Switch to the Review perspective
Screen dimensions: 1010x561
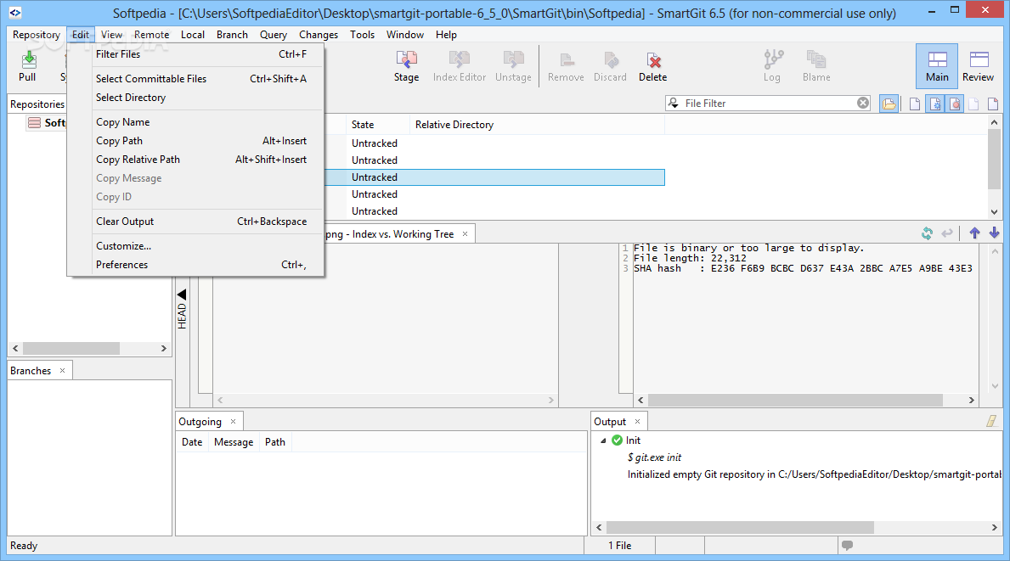tap(979, 66)
